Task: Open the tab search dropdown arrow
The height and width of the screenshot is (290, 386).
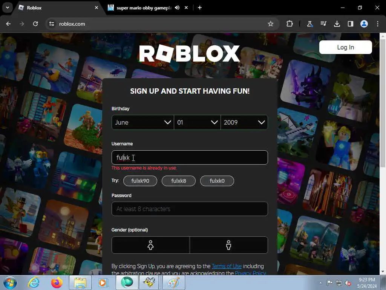Action: click(x=8, y=8)
